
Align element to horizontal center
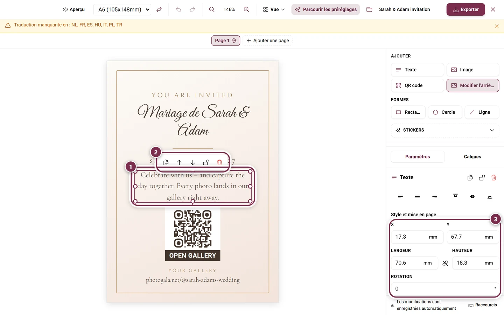click(417, 197)
